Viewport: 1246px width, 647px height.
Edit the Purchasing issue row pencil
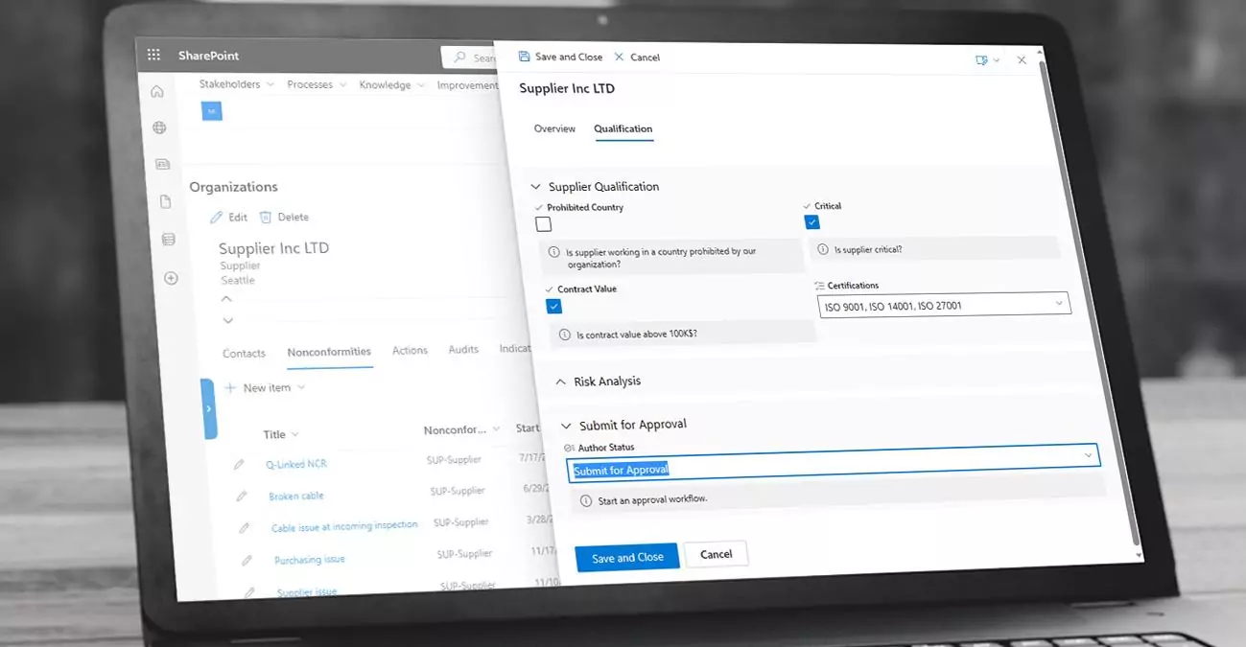(x=247, y=559)
